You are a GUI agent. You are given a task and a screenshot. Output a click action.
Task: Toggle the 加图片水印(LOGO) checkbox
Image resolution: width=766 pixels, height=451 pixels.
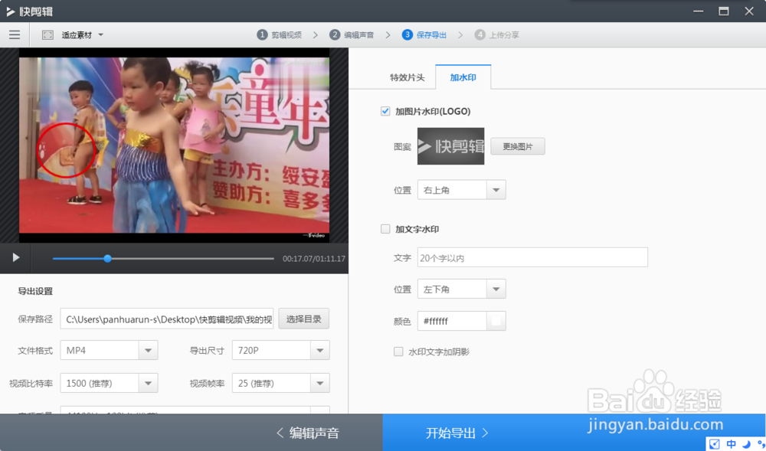point(385,111)
